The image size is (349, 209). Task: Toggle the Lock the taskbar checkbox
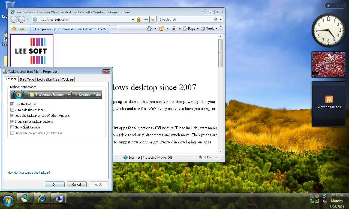point(12,104)
